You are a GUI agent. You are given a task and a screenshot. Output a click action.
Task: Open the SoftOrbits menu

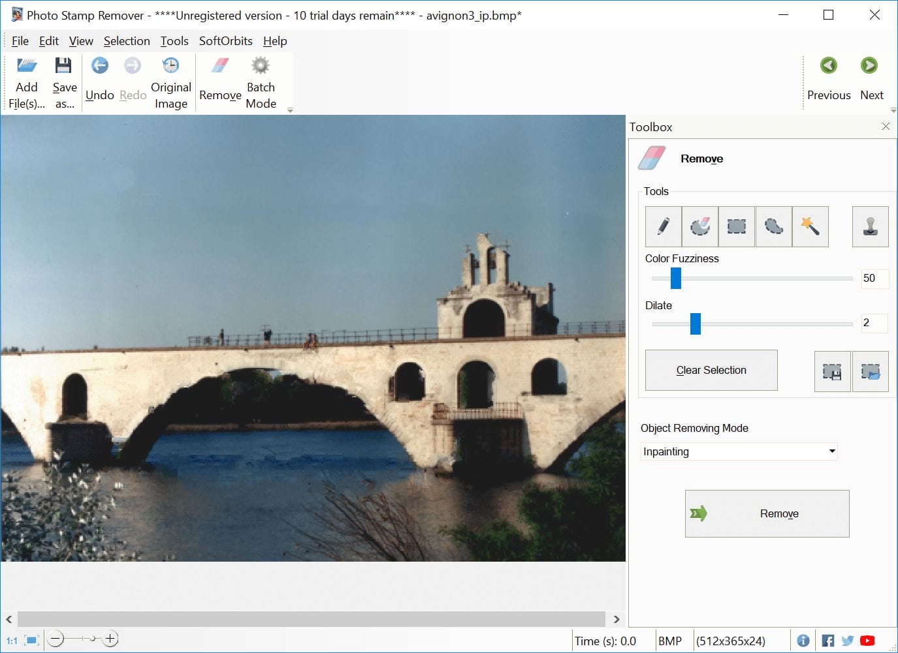pyautogui.click(x=225, y=41)
